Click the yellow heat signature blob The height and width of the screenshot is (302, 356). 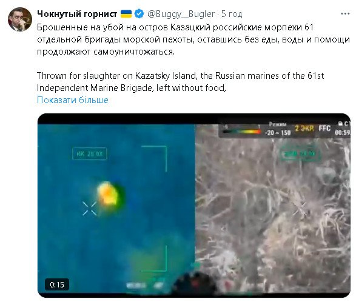tap(108, 193)
